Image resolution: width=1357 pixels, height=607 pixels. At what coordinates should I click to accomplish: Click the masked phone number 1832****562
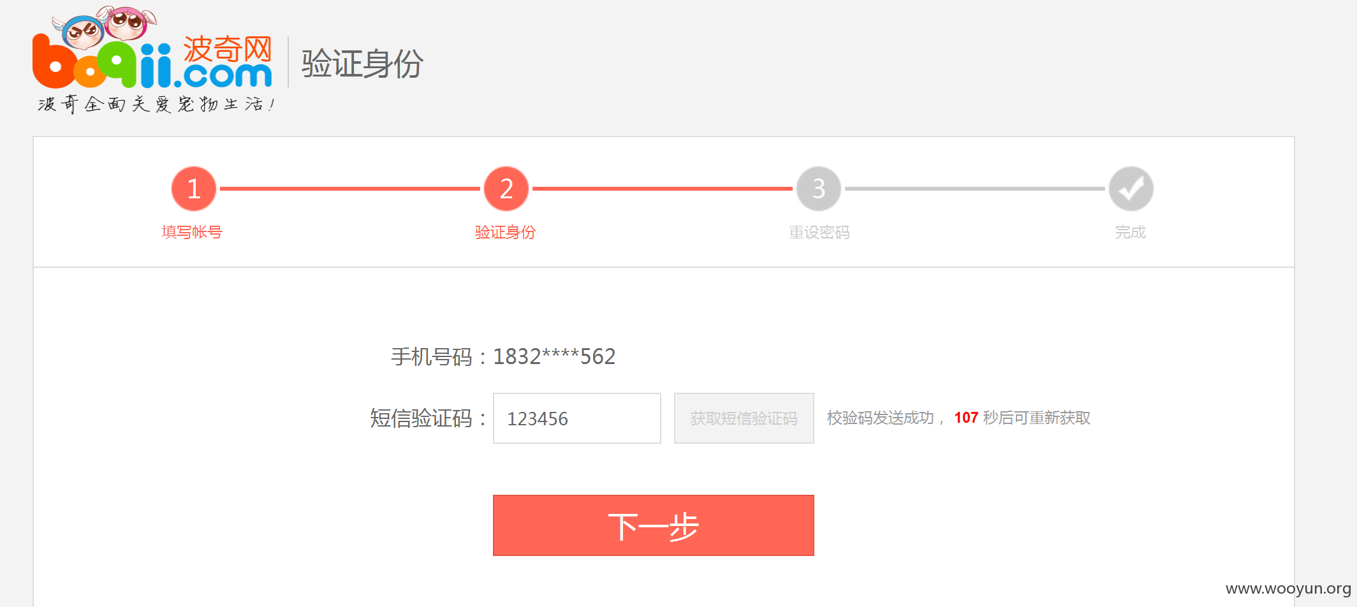tap(554, 356)
